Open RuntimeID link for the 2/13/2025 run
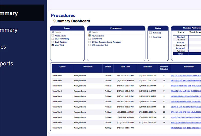Viewport: 201px width, 136px height. [186, 123]
